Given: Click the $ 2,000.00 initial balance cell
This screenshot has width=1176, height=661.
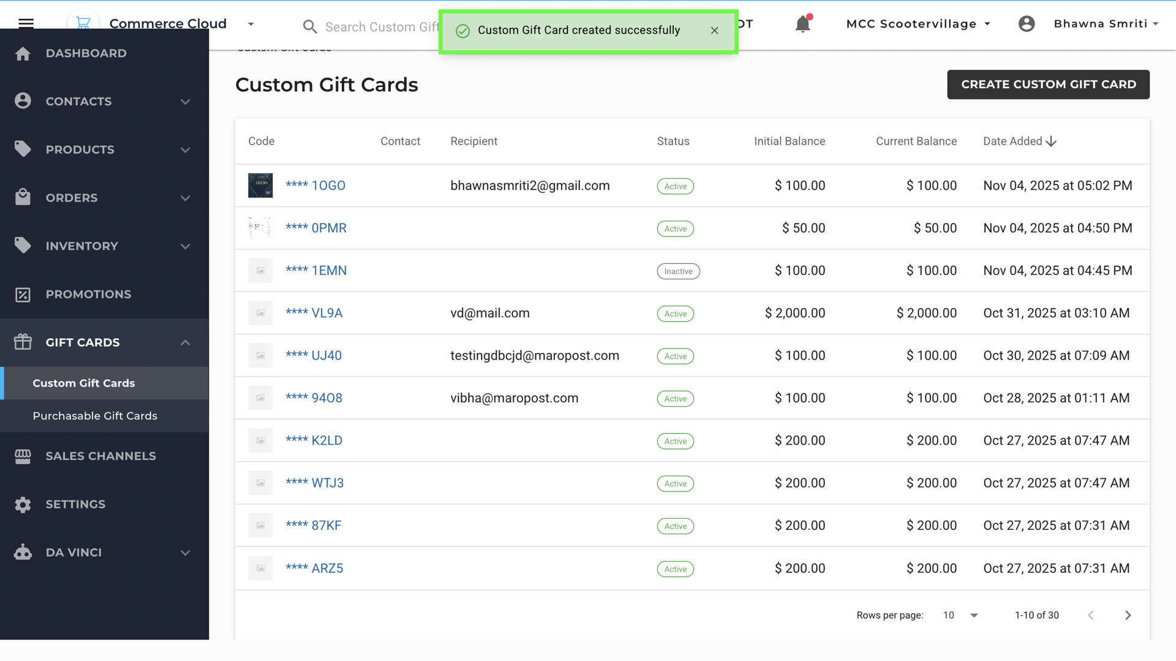Looking at the screenshot, I should tap(794, 313).
